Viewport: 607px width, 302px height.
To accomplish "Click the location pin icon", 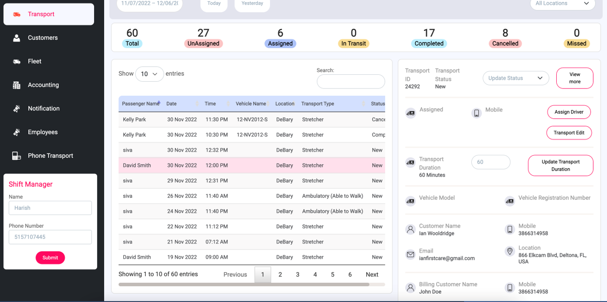I will pos(510,251).
